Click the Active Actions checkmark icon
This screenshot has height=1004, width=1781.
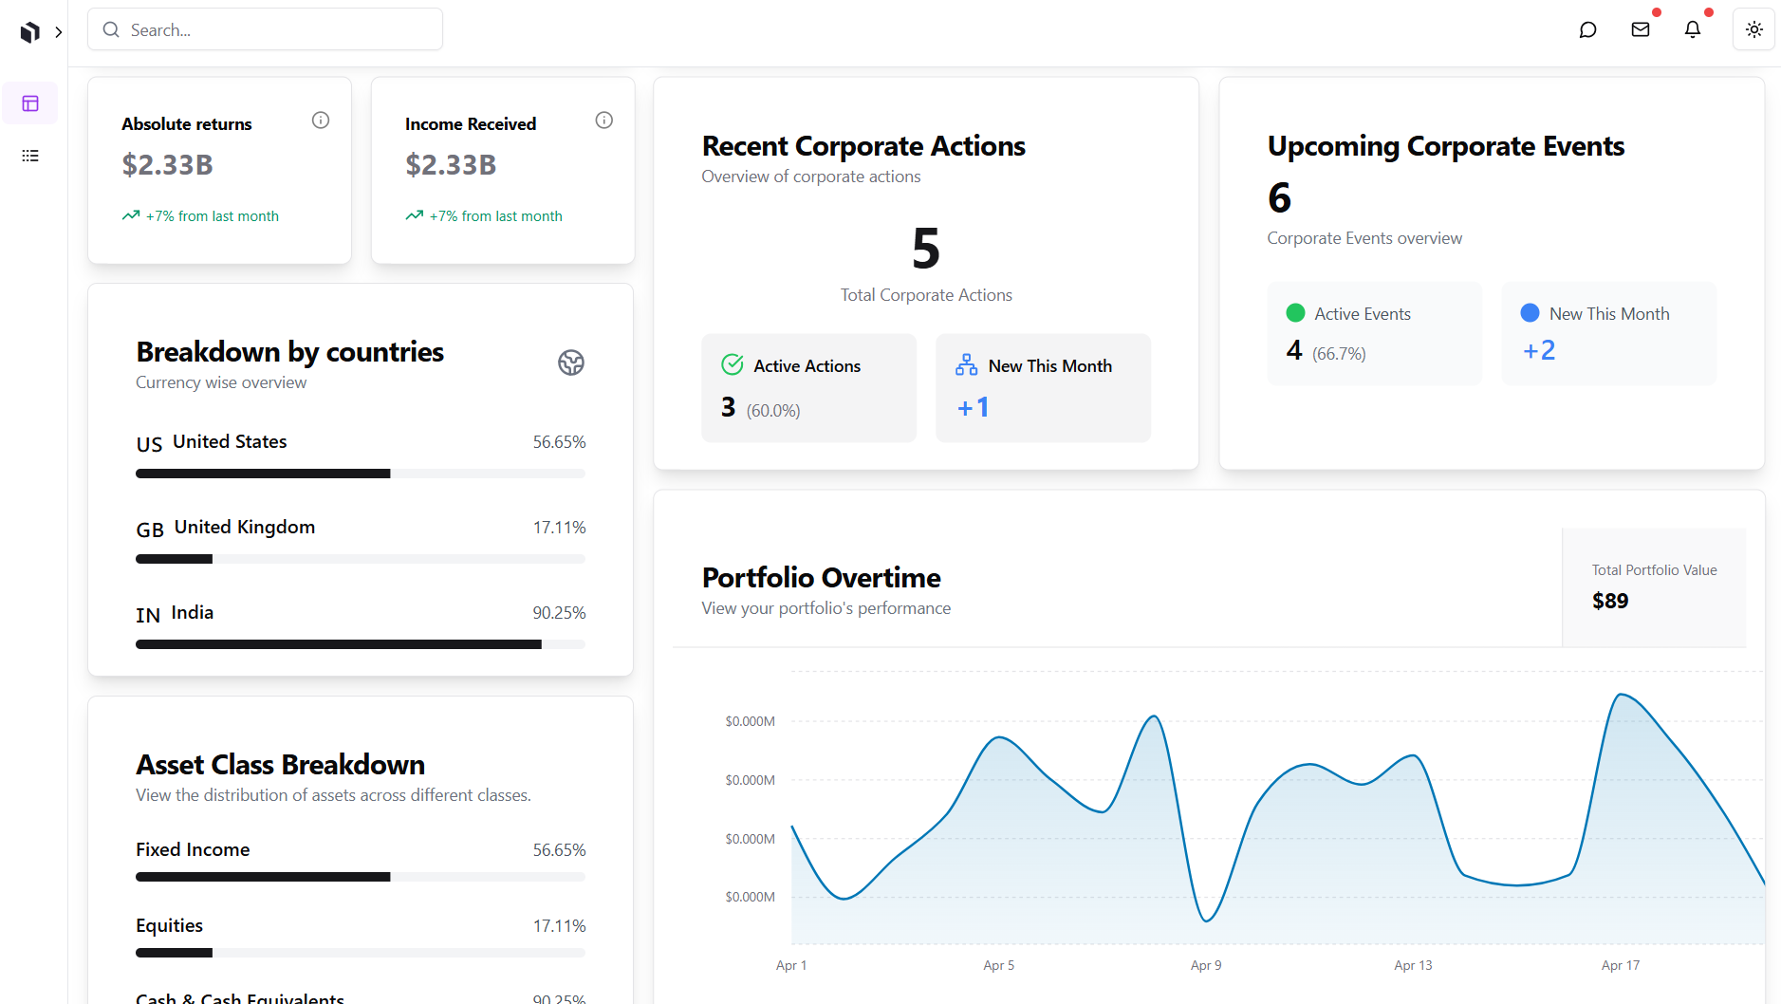(732, 364)
